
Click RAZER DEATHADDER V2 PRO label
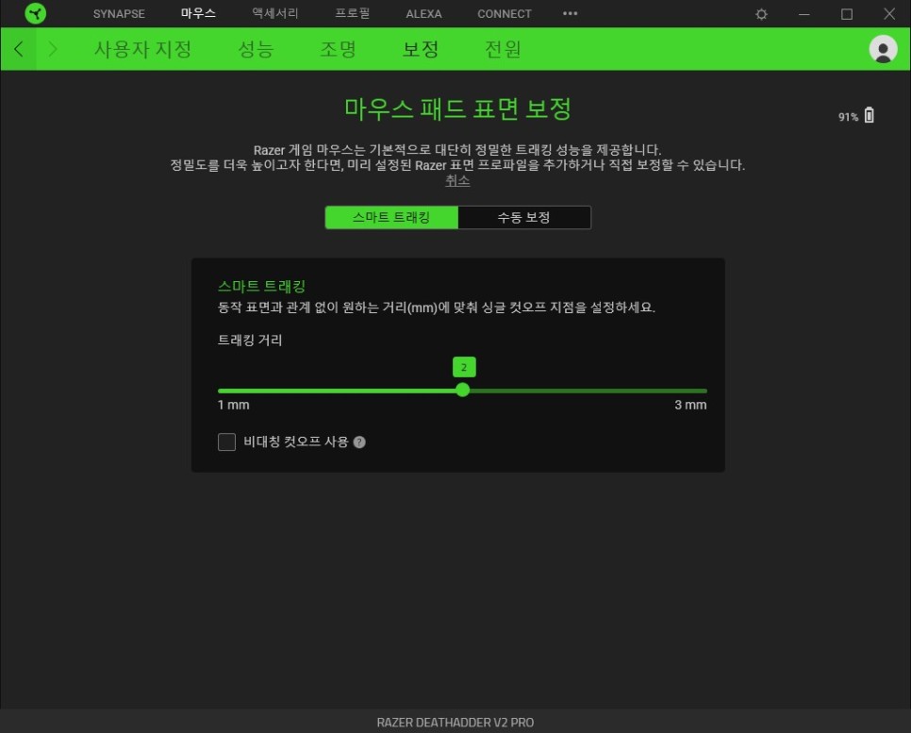[x=455, y=723]
